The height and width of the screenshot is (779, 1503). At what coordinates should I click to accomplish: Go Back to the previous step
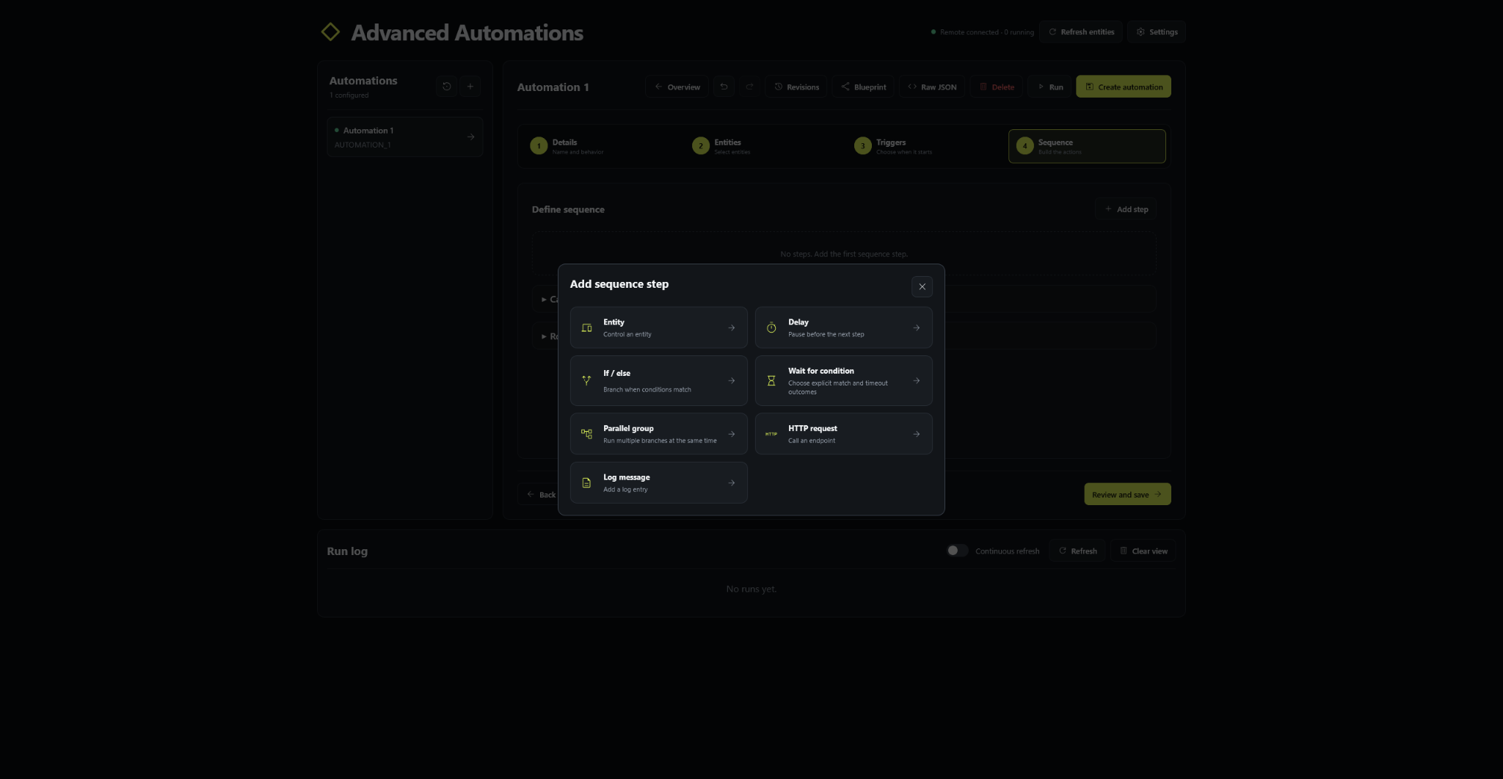pyautogui.click(x=542, y=494)
